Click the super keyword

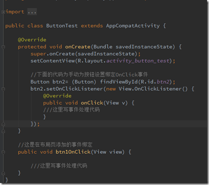[38, 54]
